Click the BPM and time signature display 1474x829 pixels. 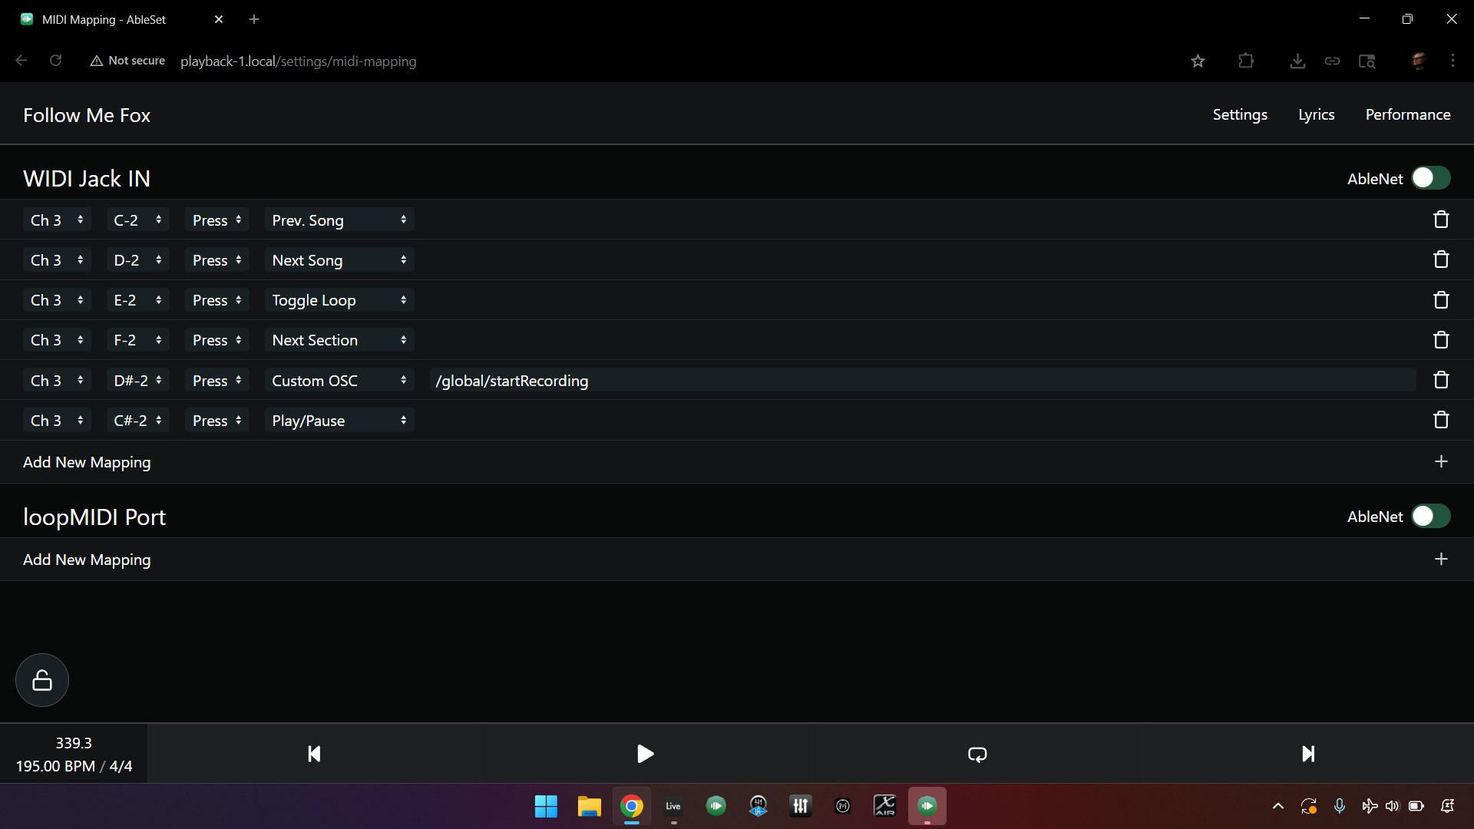tap(74, 754)
